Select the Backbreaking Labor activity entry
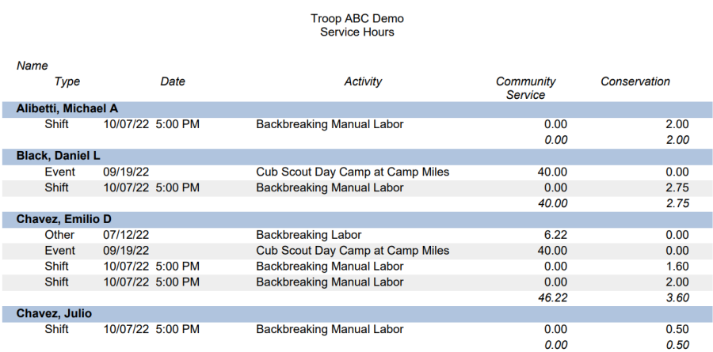Screen dimensions: 713x352 pyautogui.click(x=309, y=235)
